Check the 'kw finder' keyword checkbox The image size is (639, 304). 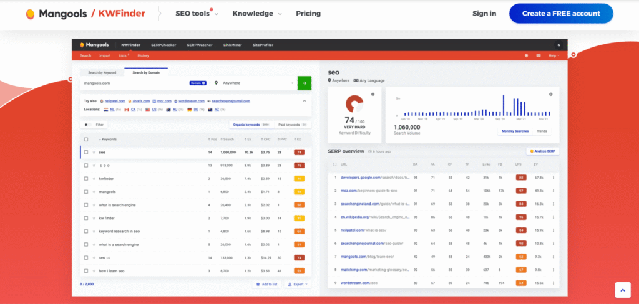tap(86, 218)
